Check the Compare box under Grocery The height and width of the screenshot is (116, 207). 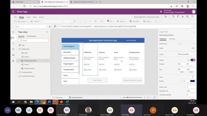coord(100,70)
